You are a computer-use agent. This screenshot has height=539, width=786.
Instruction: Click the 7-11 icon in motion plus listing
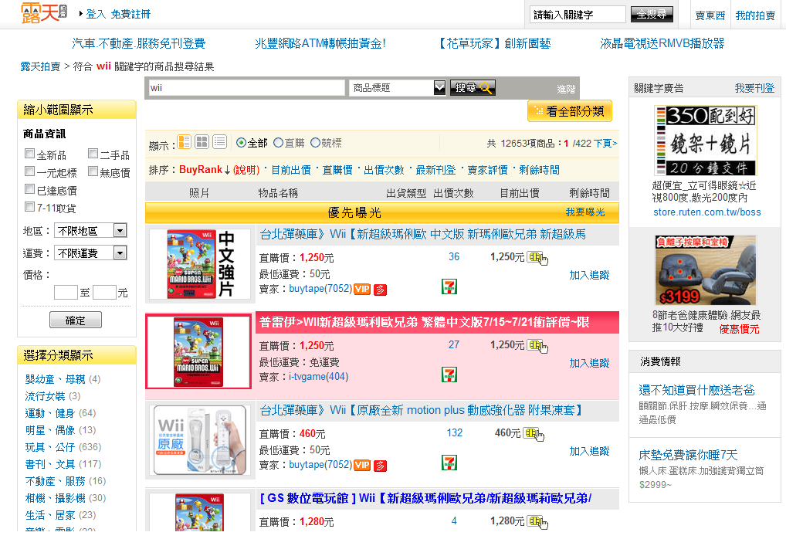pyautogui.click(x=449, y=463)
